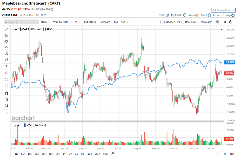Switch the scale to percent mode
Viewport: 240px width, 157px height.
[x=225, y=154]
